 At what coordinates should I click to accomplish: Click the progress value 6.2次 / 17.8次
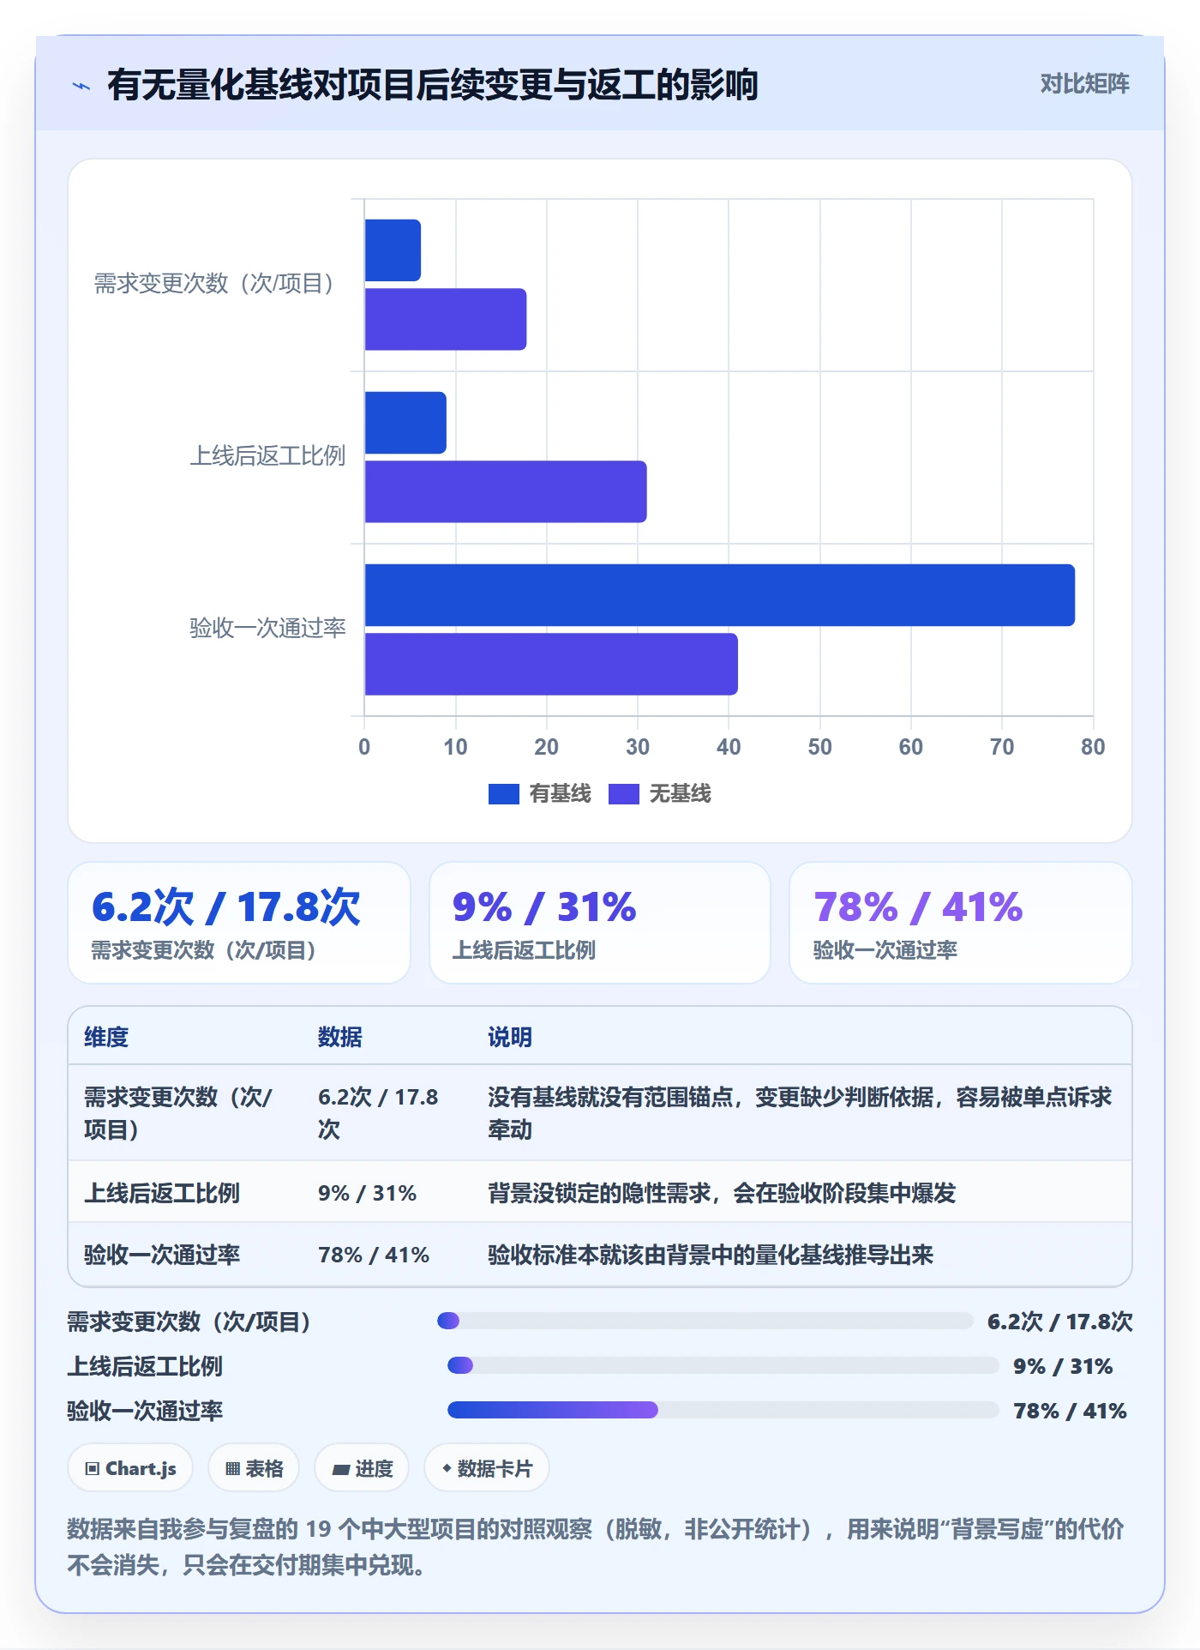(1060, 1322)
